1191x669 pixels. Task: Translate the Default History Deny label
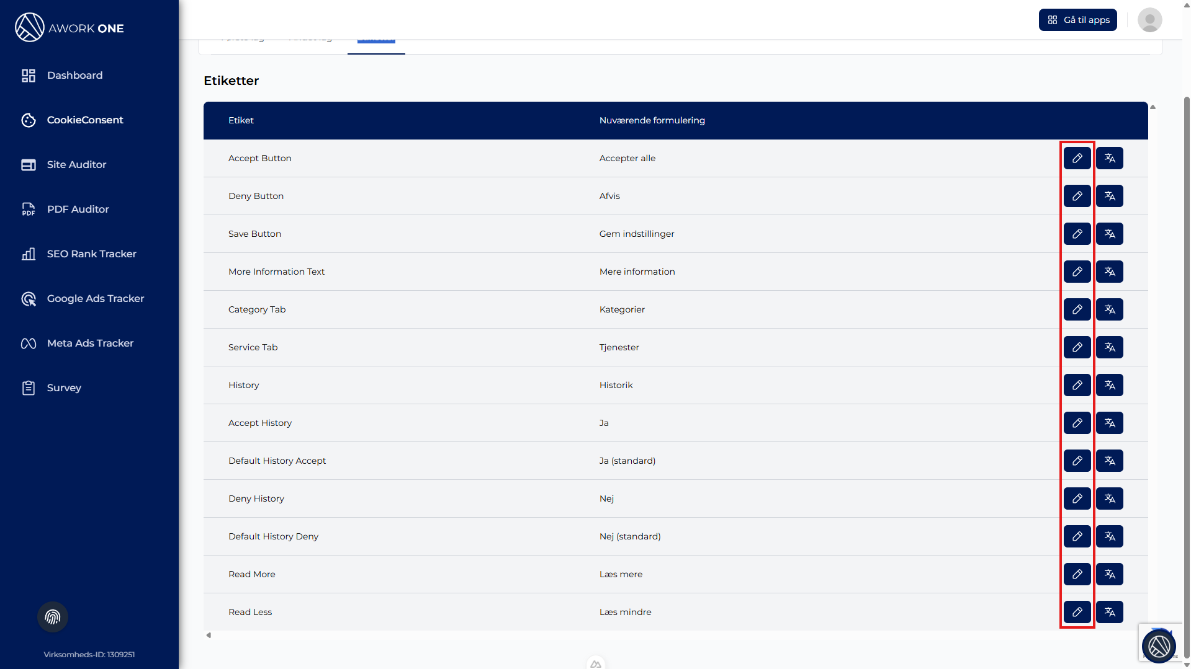(1109, 536)
